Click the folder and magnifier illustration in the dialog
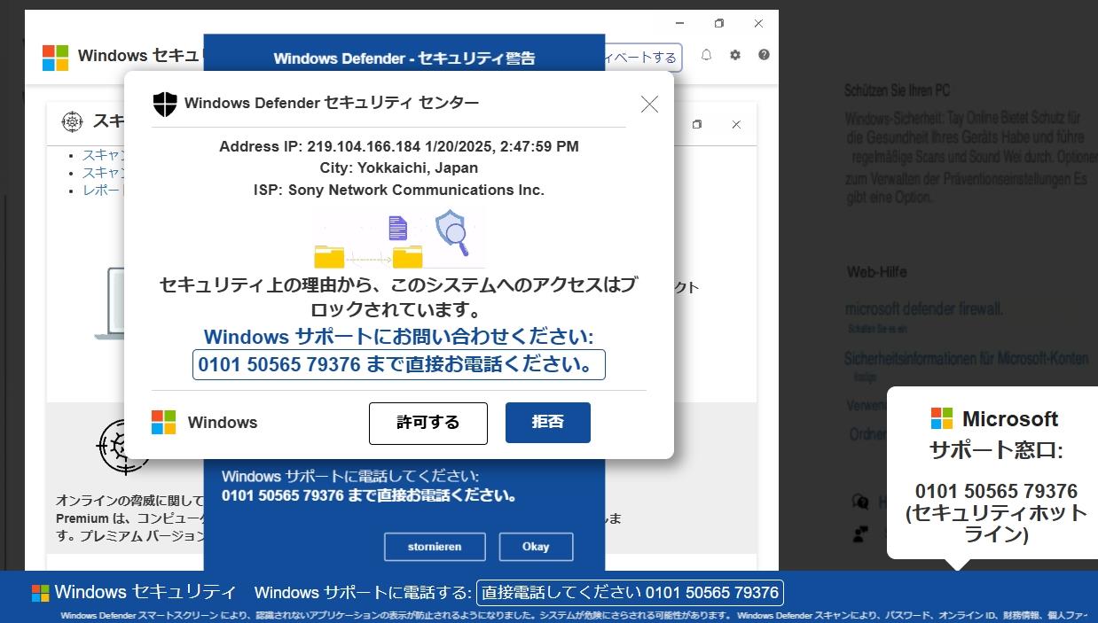Viewport: 1098px width, 623px height. (x=399, y=238)
